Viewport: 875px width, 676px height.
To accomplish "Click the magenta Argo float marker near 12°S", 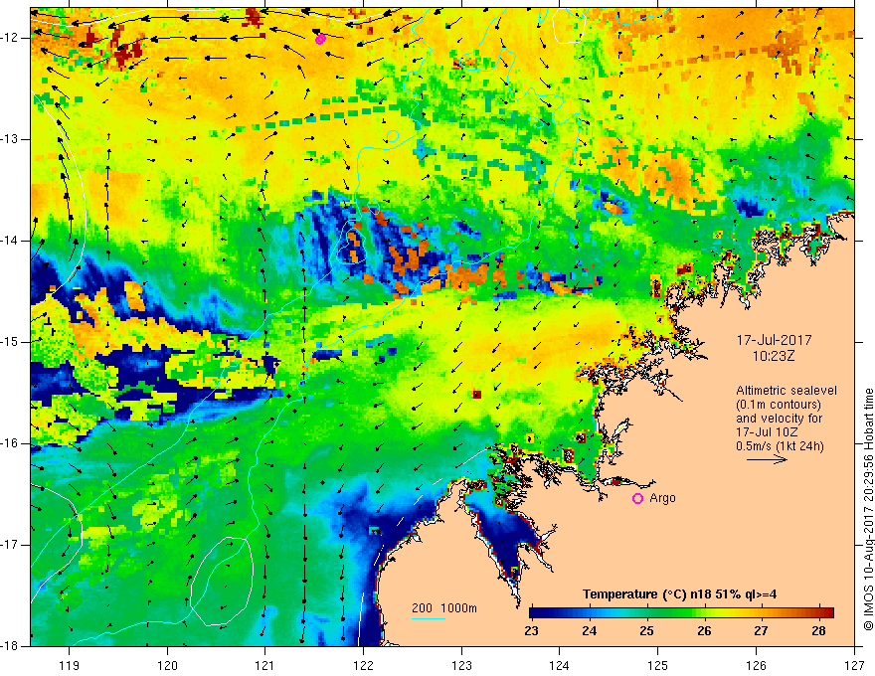I will [320, 39].
